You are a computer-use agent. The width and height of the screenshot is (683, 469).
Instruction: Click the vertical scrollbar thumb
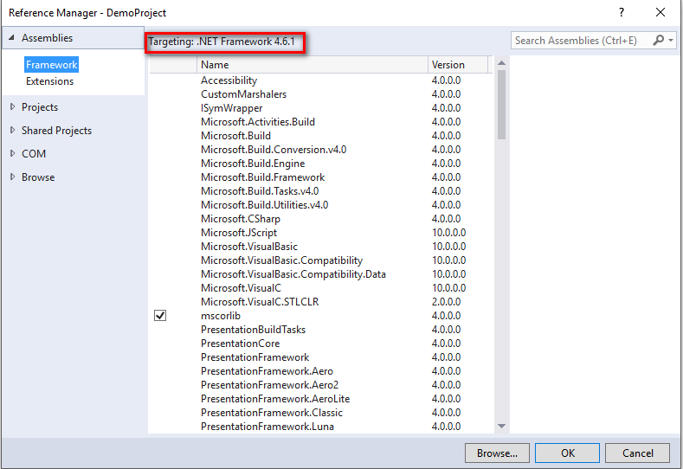pyautogui.click(x=501, y=105)
